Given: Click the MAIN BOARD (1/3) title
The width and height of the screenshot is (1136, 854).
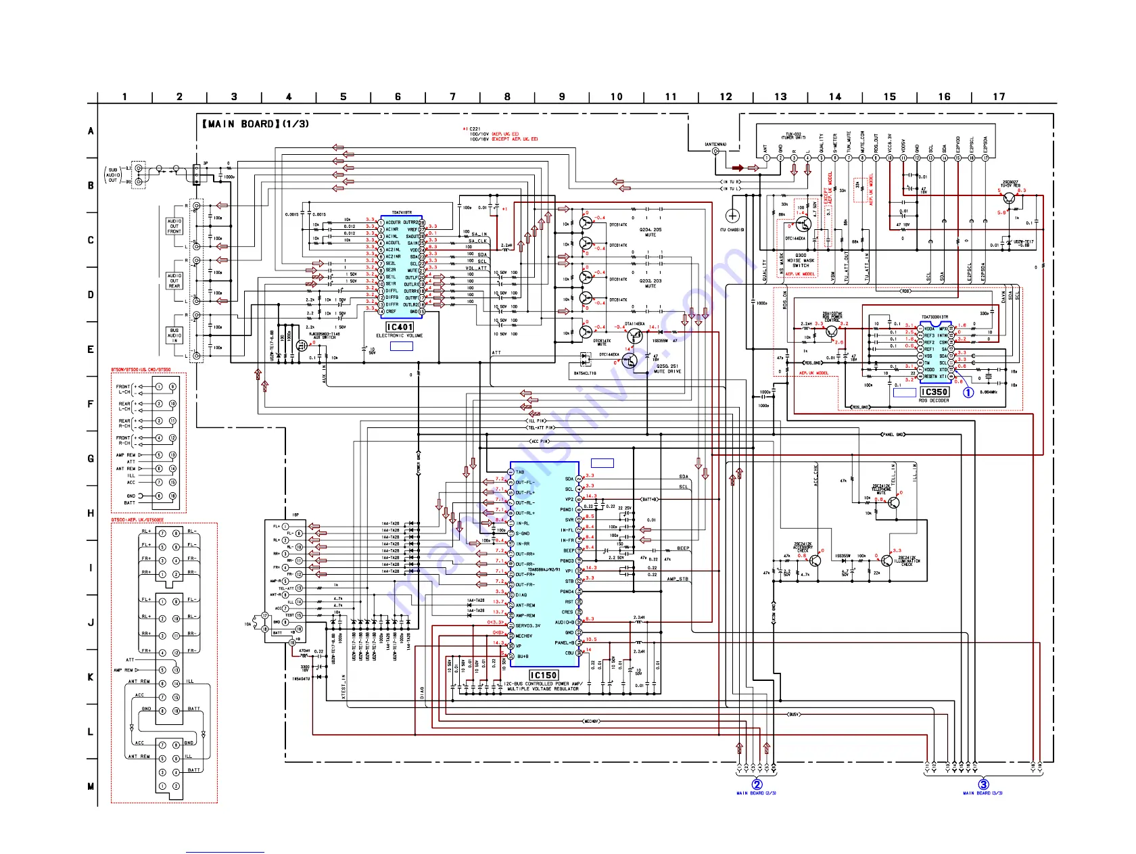Looking at the screenshot, I should (256, 124).
